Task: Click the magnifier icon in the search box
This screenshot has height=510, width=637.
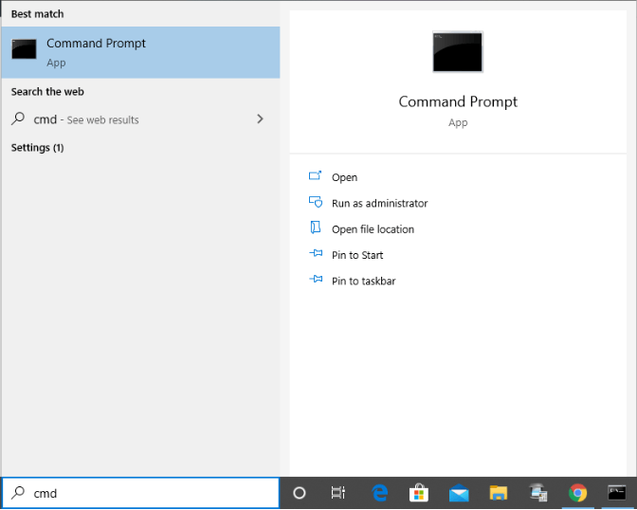Action: click(x=18, y=493)
